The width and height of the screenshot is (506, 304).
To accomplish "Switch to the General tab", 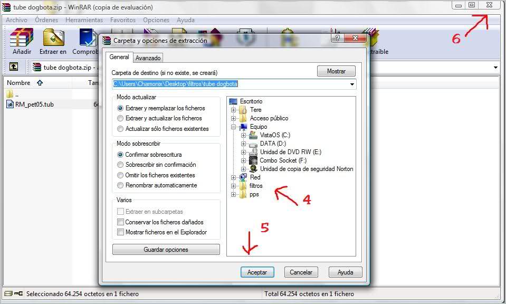I will click(x=119, y=57).
